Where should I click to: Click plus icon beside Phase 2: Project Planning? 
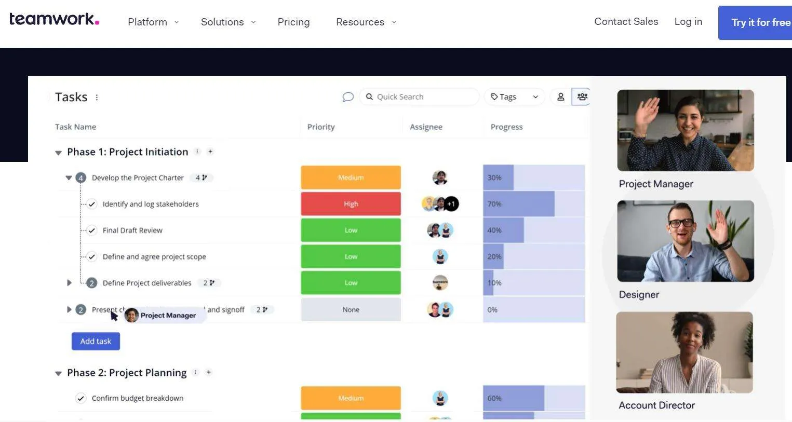[x=209, y=372]
